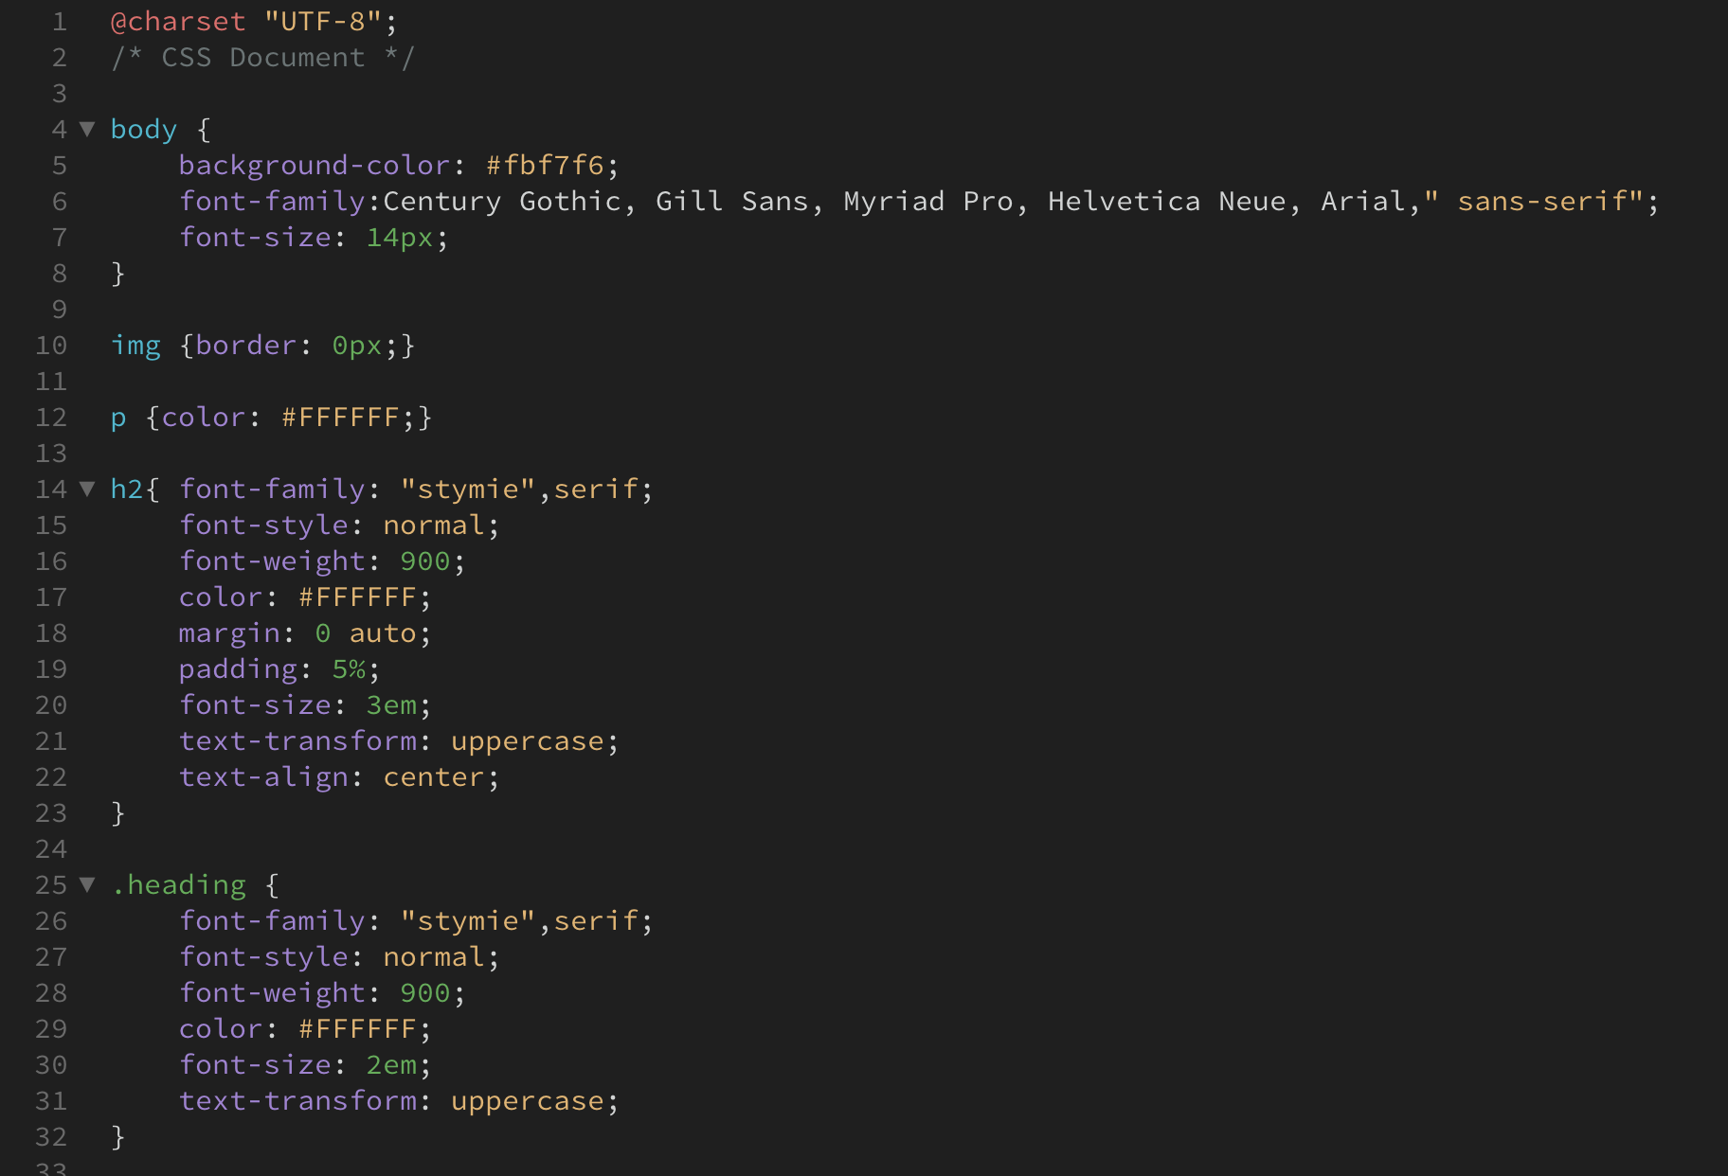Viewport: 1728px width, 1176px height.
Task: Collapse the .heading rule fold triangle
Action: point(87,884)
